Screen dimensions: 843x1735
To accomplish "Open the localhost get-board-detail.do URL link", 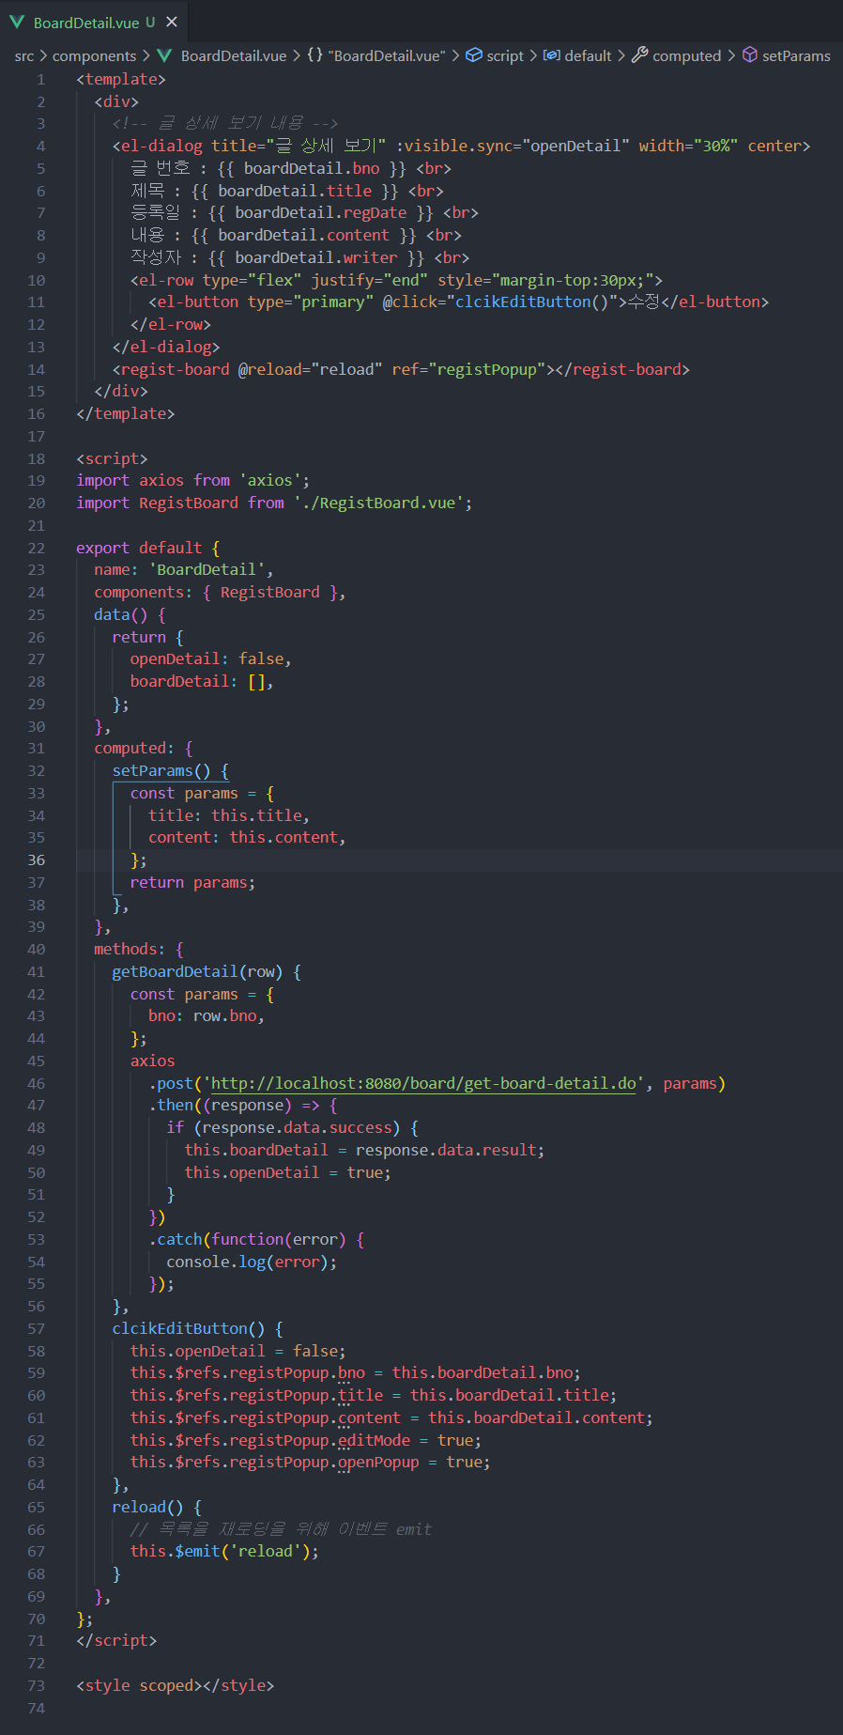I will (x=423, y=1083).
